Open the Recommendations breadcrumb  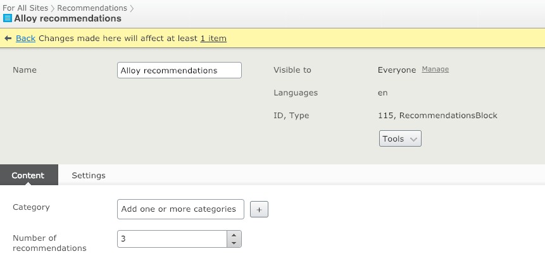92,8
